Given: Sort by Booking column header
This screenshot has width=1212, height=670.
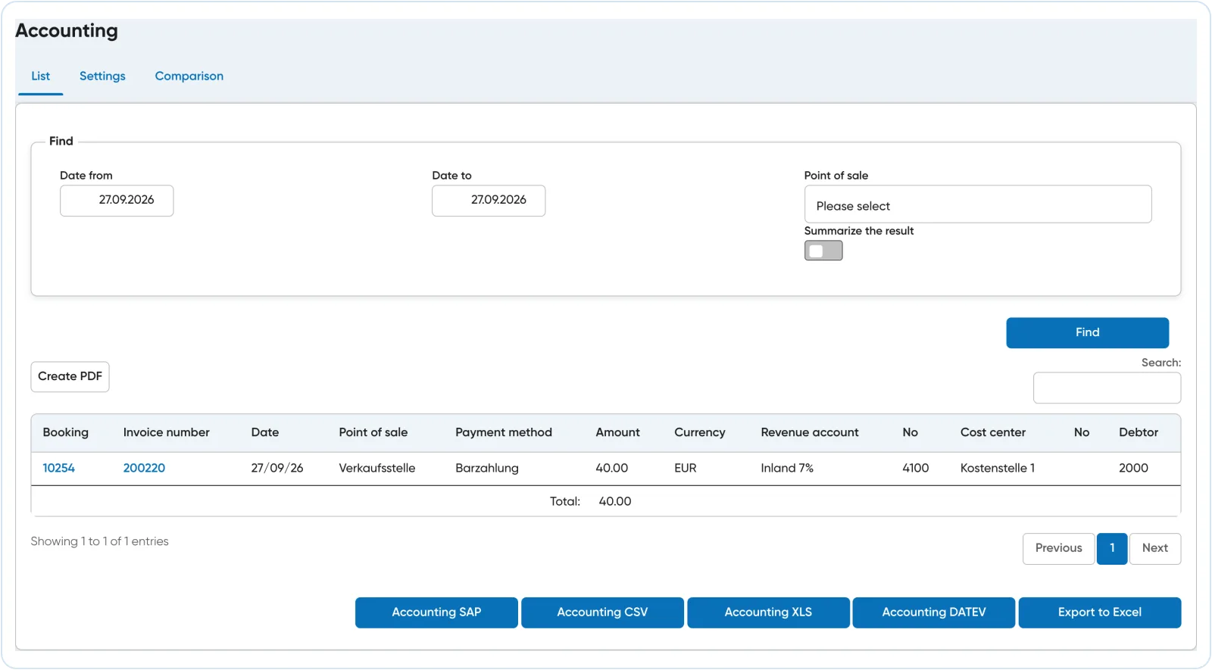Looking at the screenshot, I should point(66,433).
